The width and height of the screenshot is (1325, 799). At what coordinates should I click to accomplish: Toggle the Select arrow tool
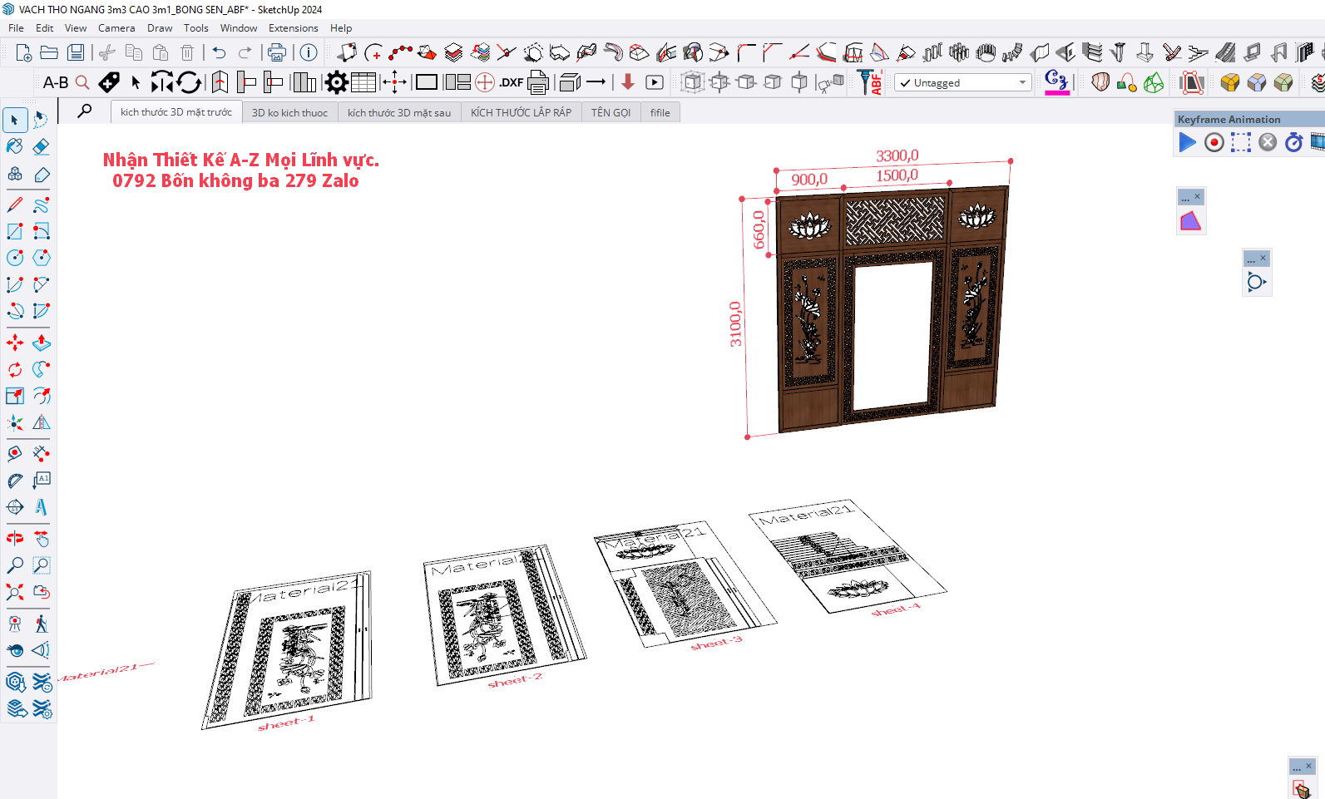[15, 121]
